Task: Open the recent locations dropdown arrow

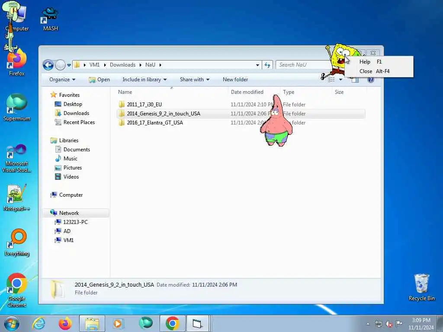Action: [x=69, y=65]
